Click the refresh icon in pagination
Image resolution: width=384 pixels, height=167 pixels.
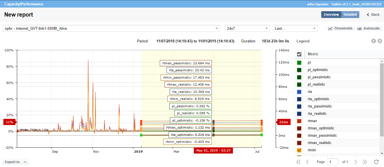(x=376, y=162)
